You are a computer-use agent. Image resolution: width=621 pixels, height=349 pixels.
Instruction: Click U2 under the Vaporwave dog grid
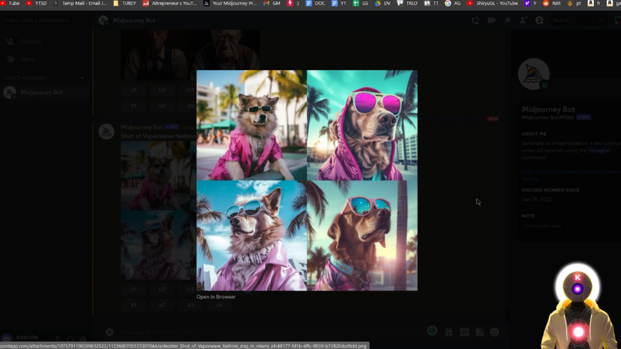point(162,289)
